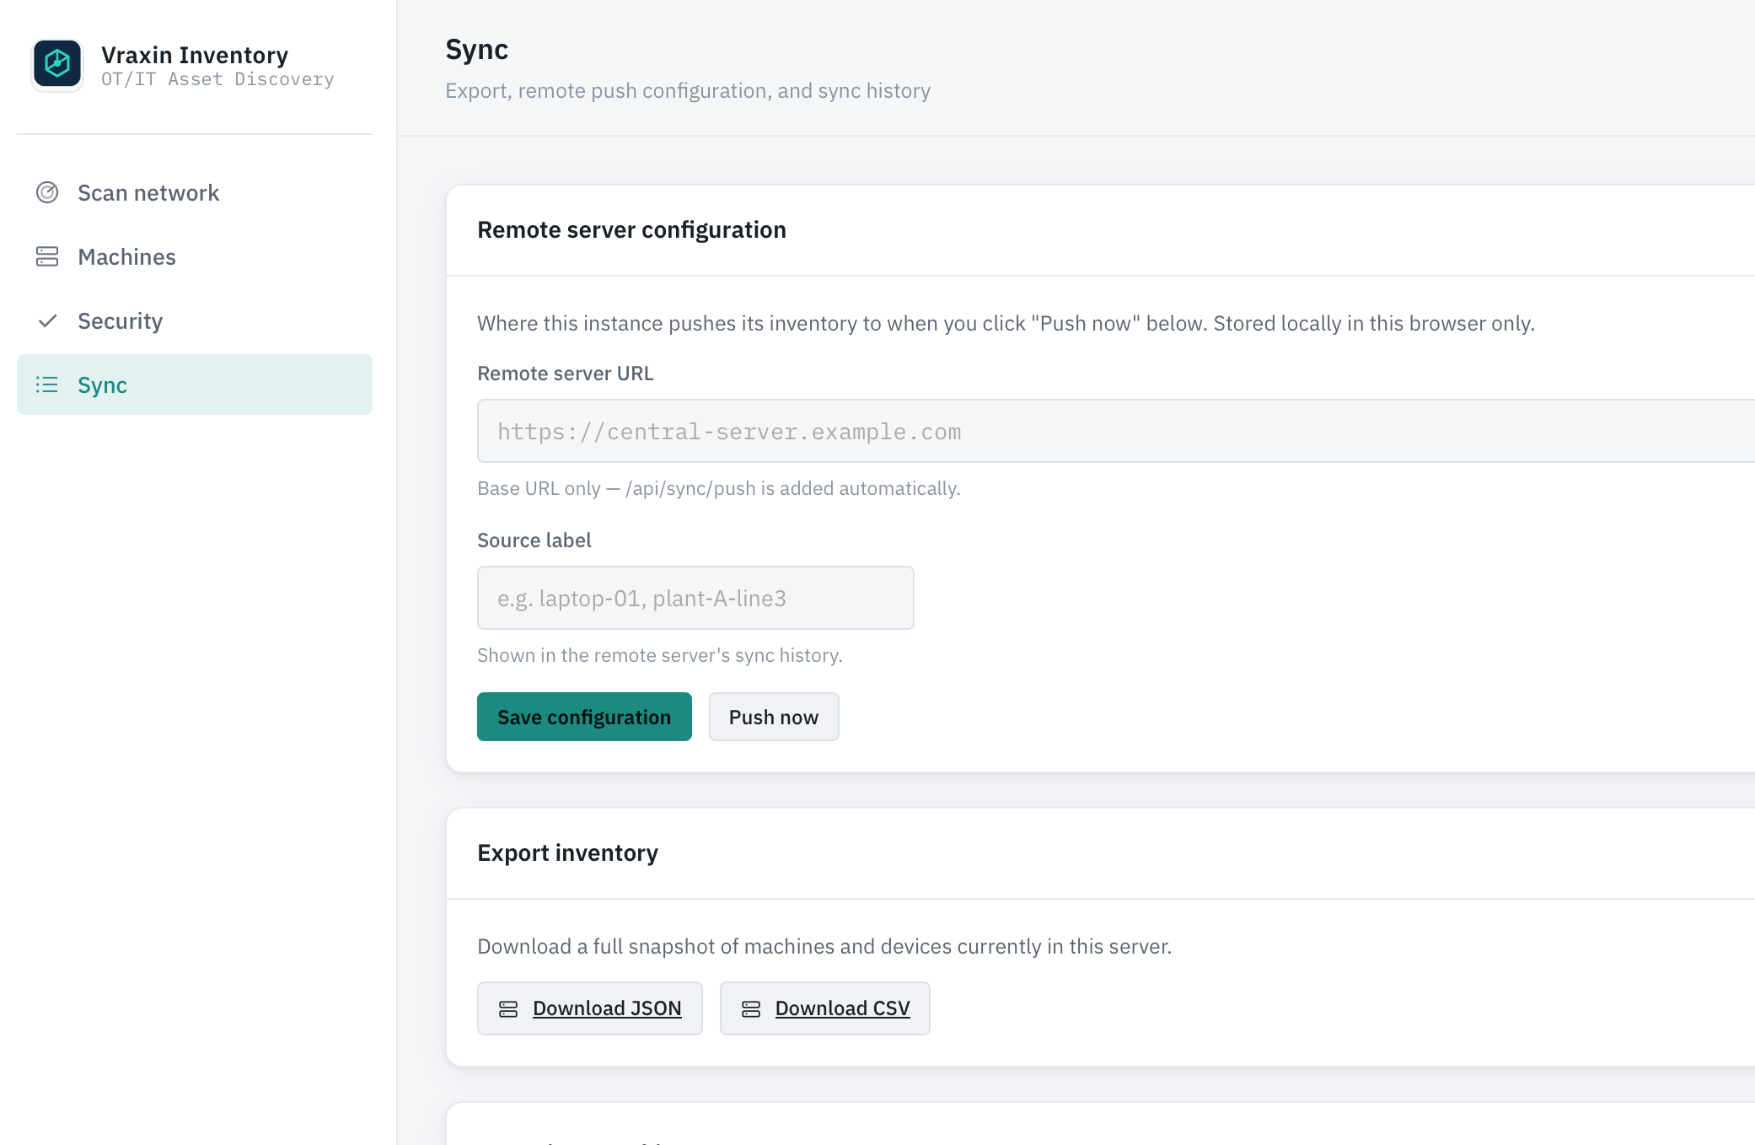Click the Export inventory heading
Image resolution: width=1755 pixels, height=1145 pixels.
click(x=567, y=853)
